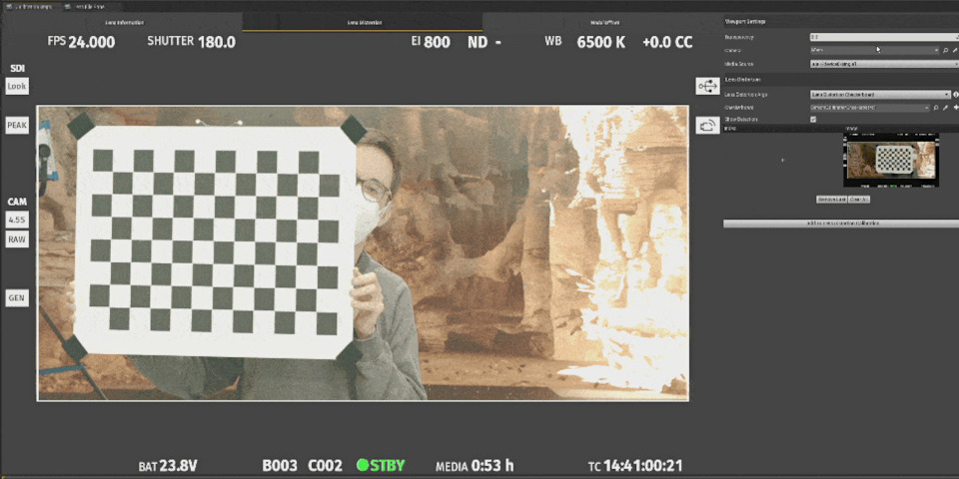Expand the Lens Distortion Algo dropdown
This screenshot has width=959, height=479.
pos(879,94)
